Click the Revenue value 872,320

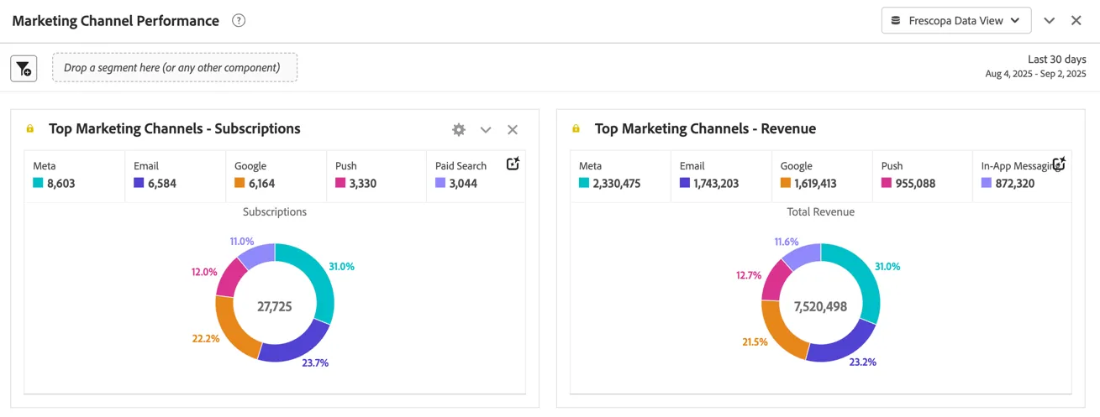tap(1015, 183)
